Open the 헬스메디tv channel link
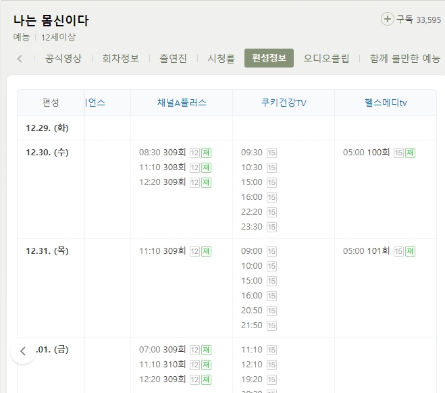Image resolution: width=445 pixels, height=393 pixels. (x=386, y=103)
